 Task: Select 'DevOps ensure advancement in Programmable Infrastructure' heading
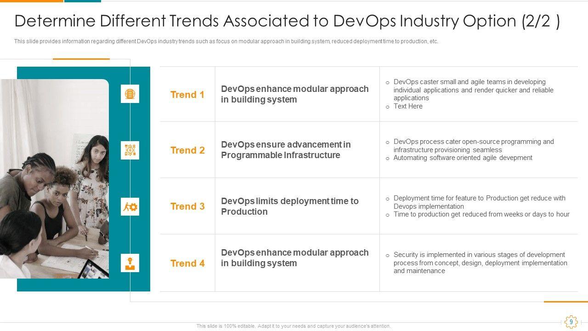point(285,150)
